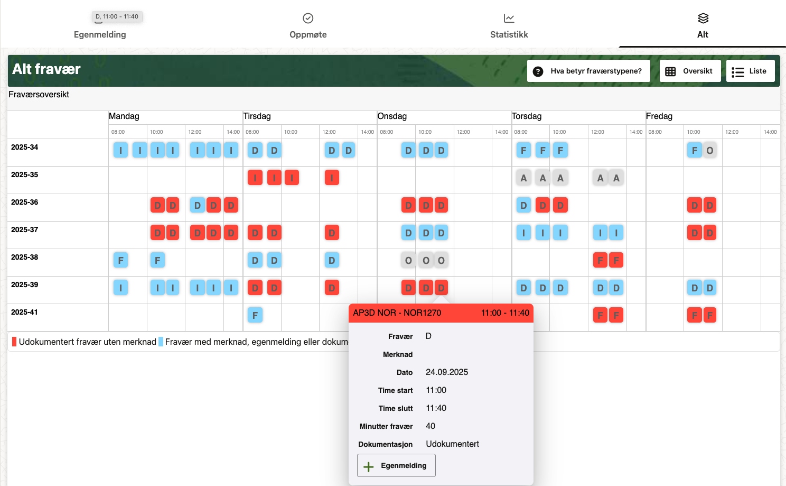786x486 pixels.
Task: Select red legend swatch for Udokumentert fravær
Action: coord(14,342)
